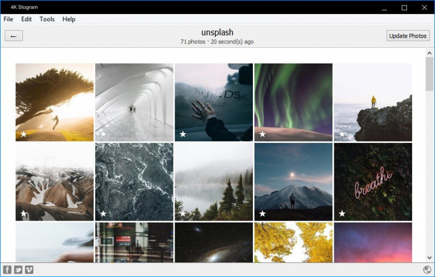Click the star on the tree sunset photo
The image size is (435, 277).
[x=23, y=134]
